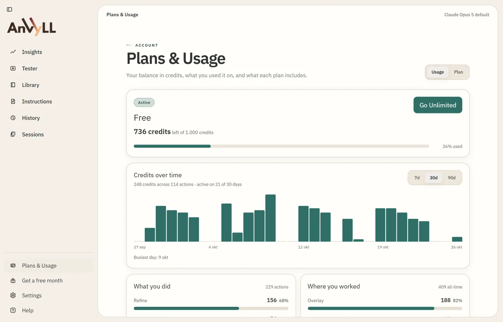Open Get a free month
Screen dimensions: 503x322
(49, 280)
